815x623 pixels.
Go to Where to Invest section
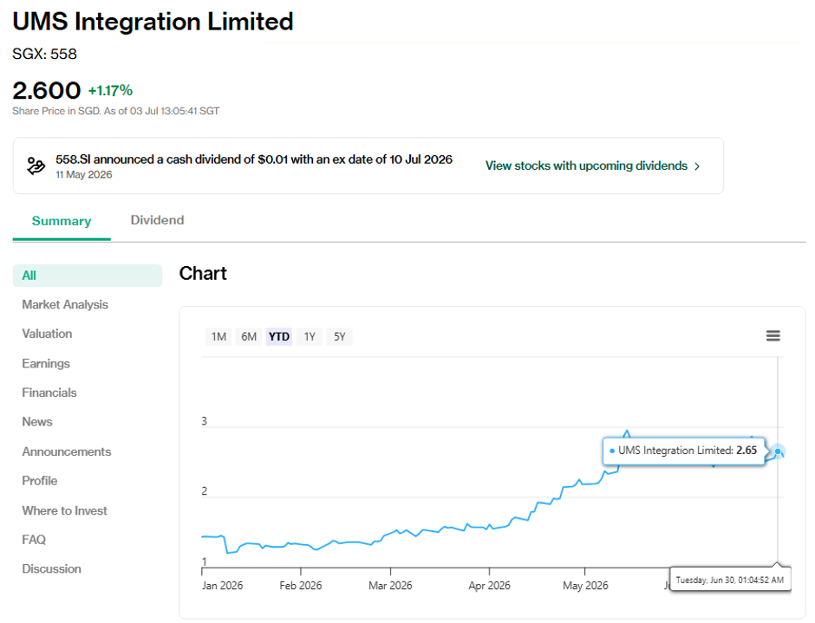[x=64, y=510]
